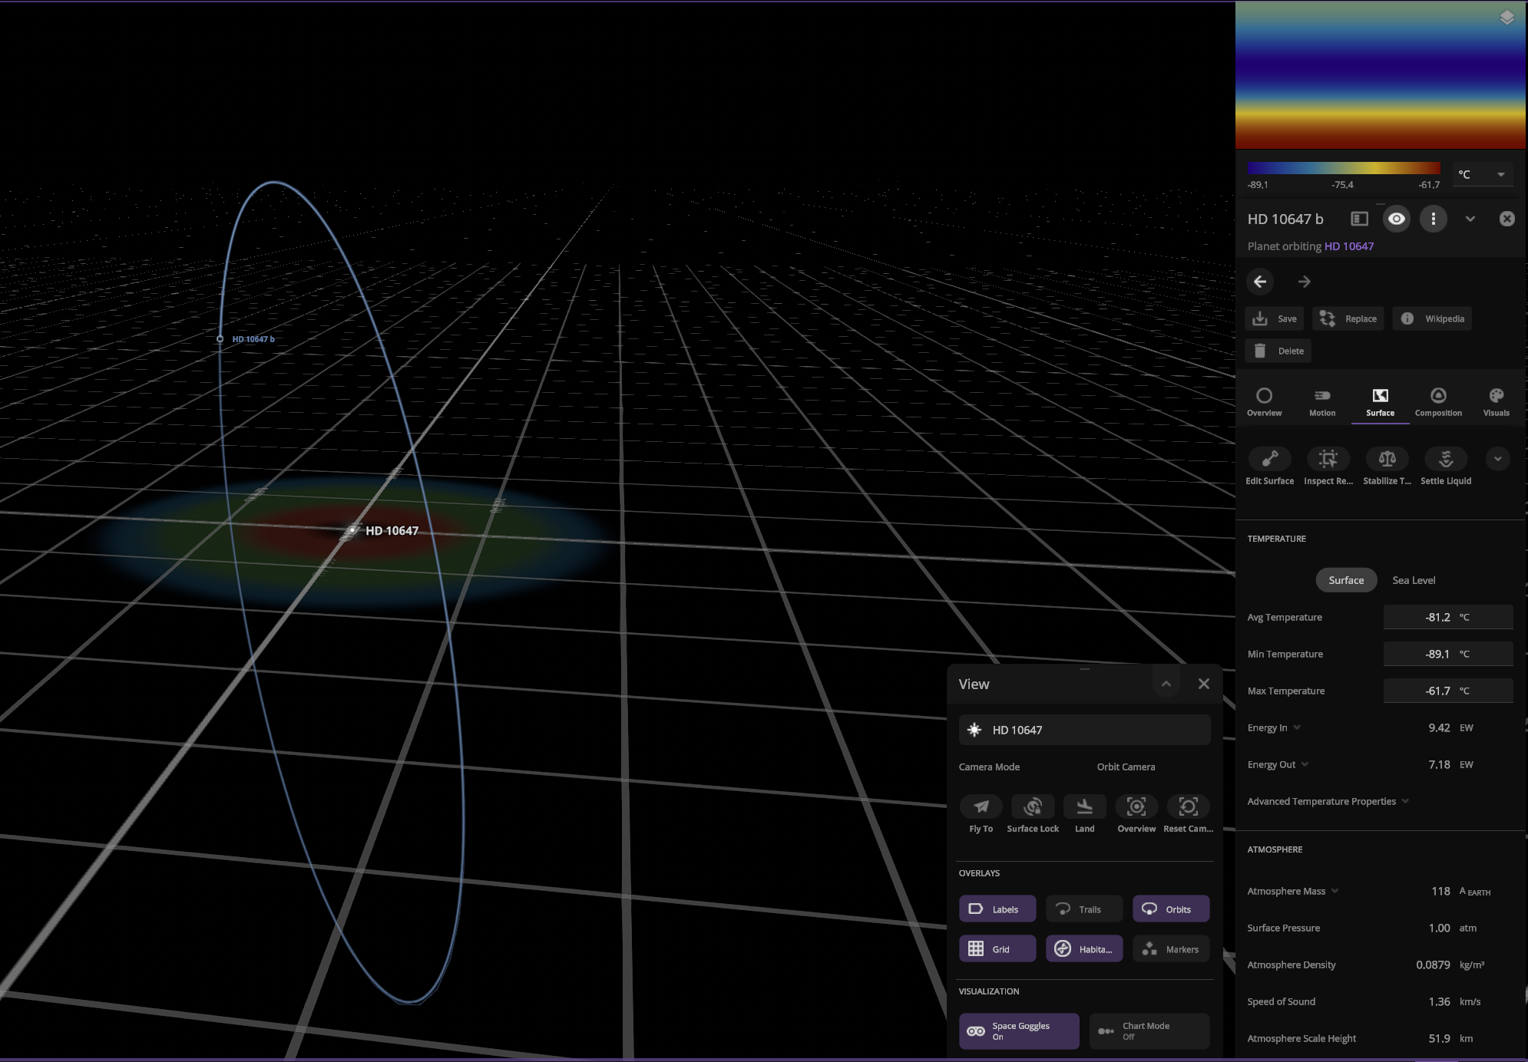Click the Atmosphere Density value 0.0879

click(1433, 965)
